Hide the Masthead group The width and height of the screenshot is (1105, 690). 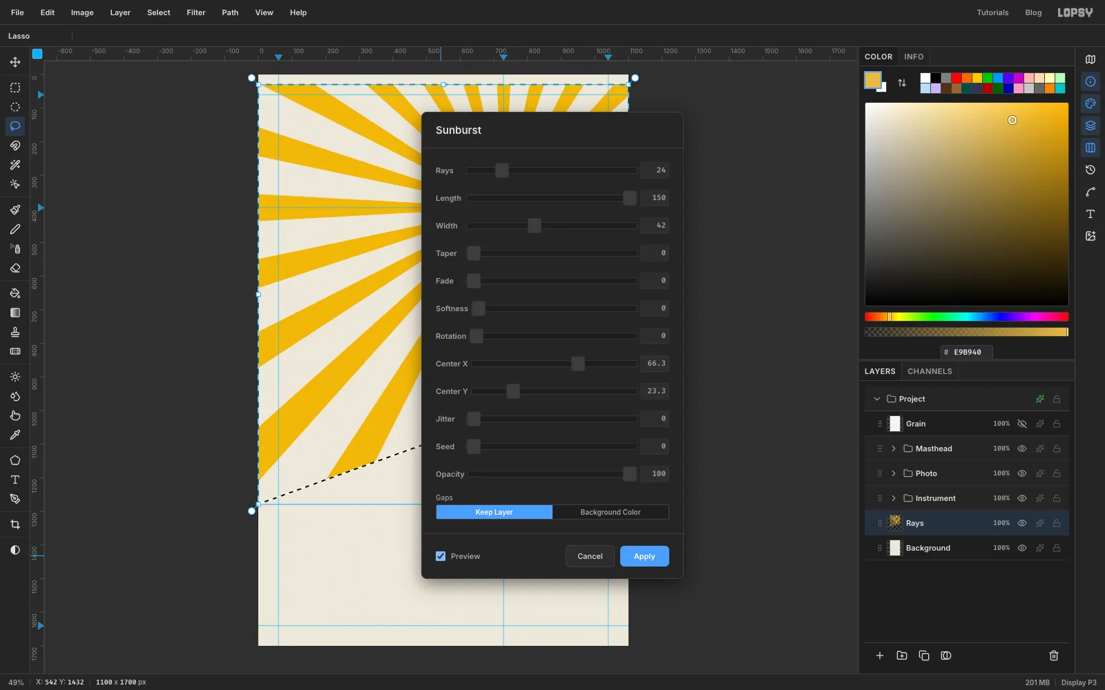[1022, 448]
